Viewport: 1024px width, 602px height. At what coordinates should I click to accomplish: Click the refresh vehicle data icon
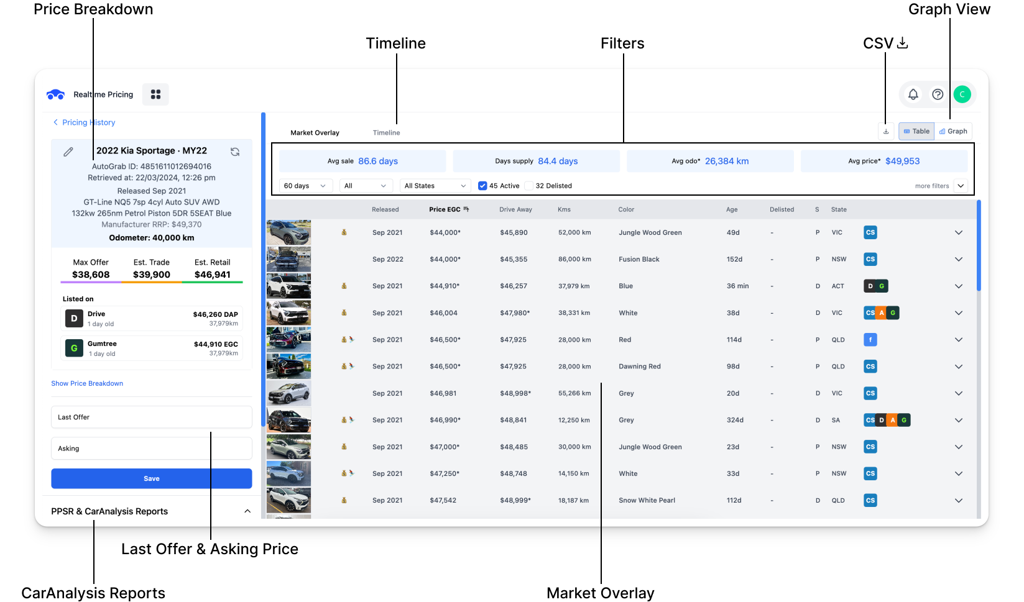[x=235, y=152]
